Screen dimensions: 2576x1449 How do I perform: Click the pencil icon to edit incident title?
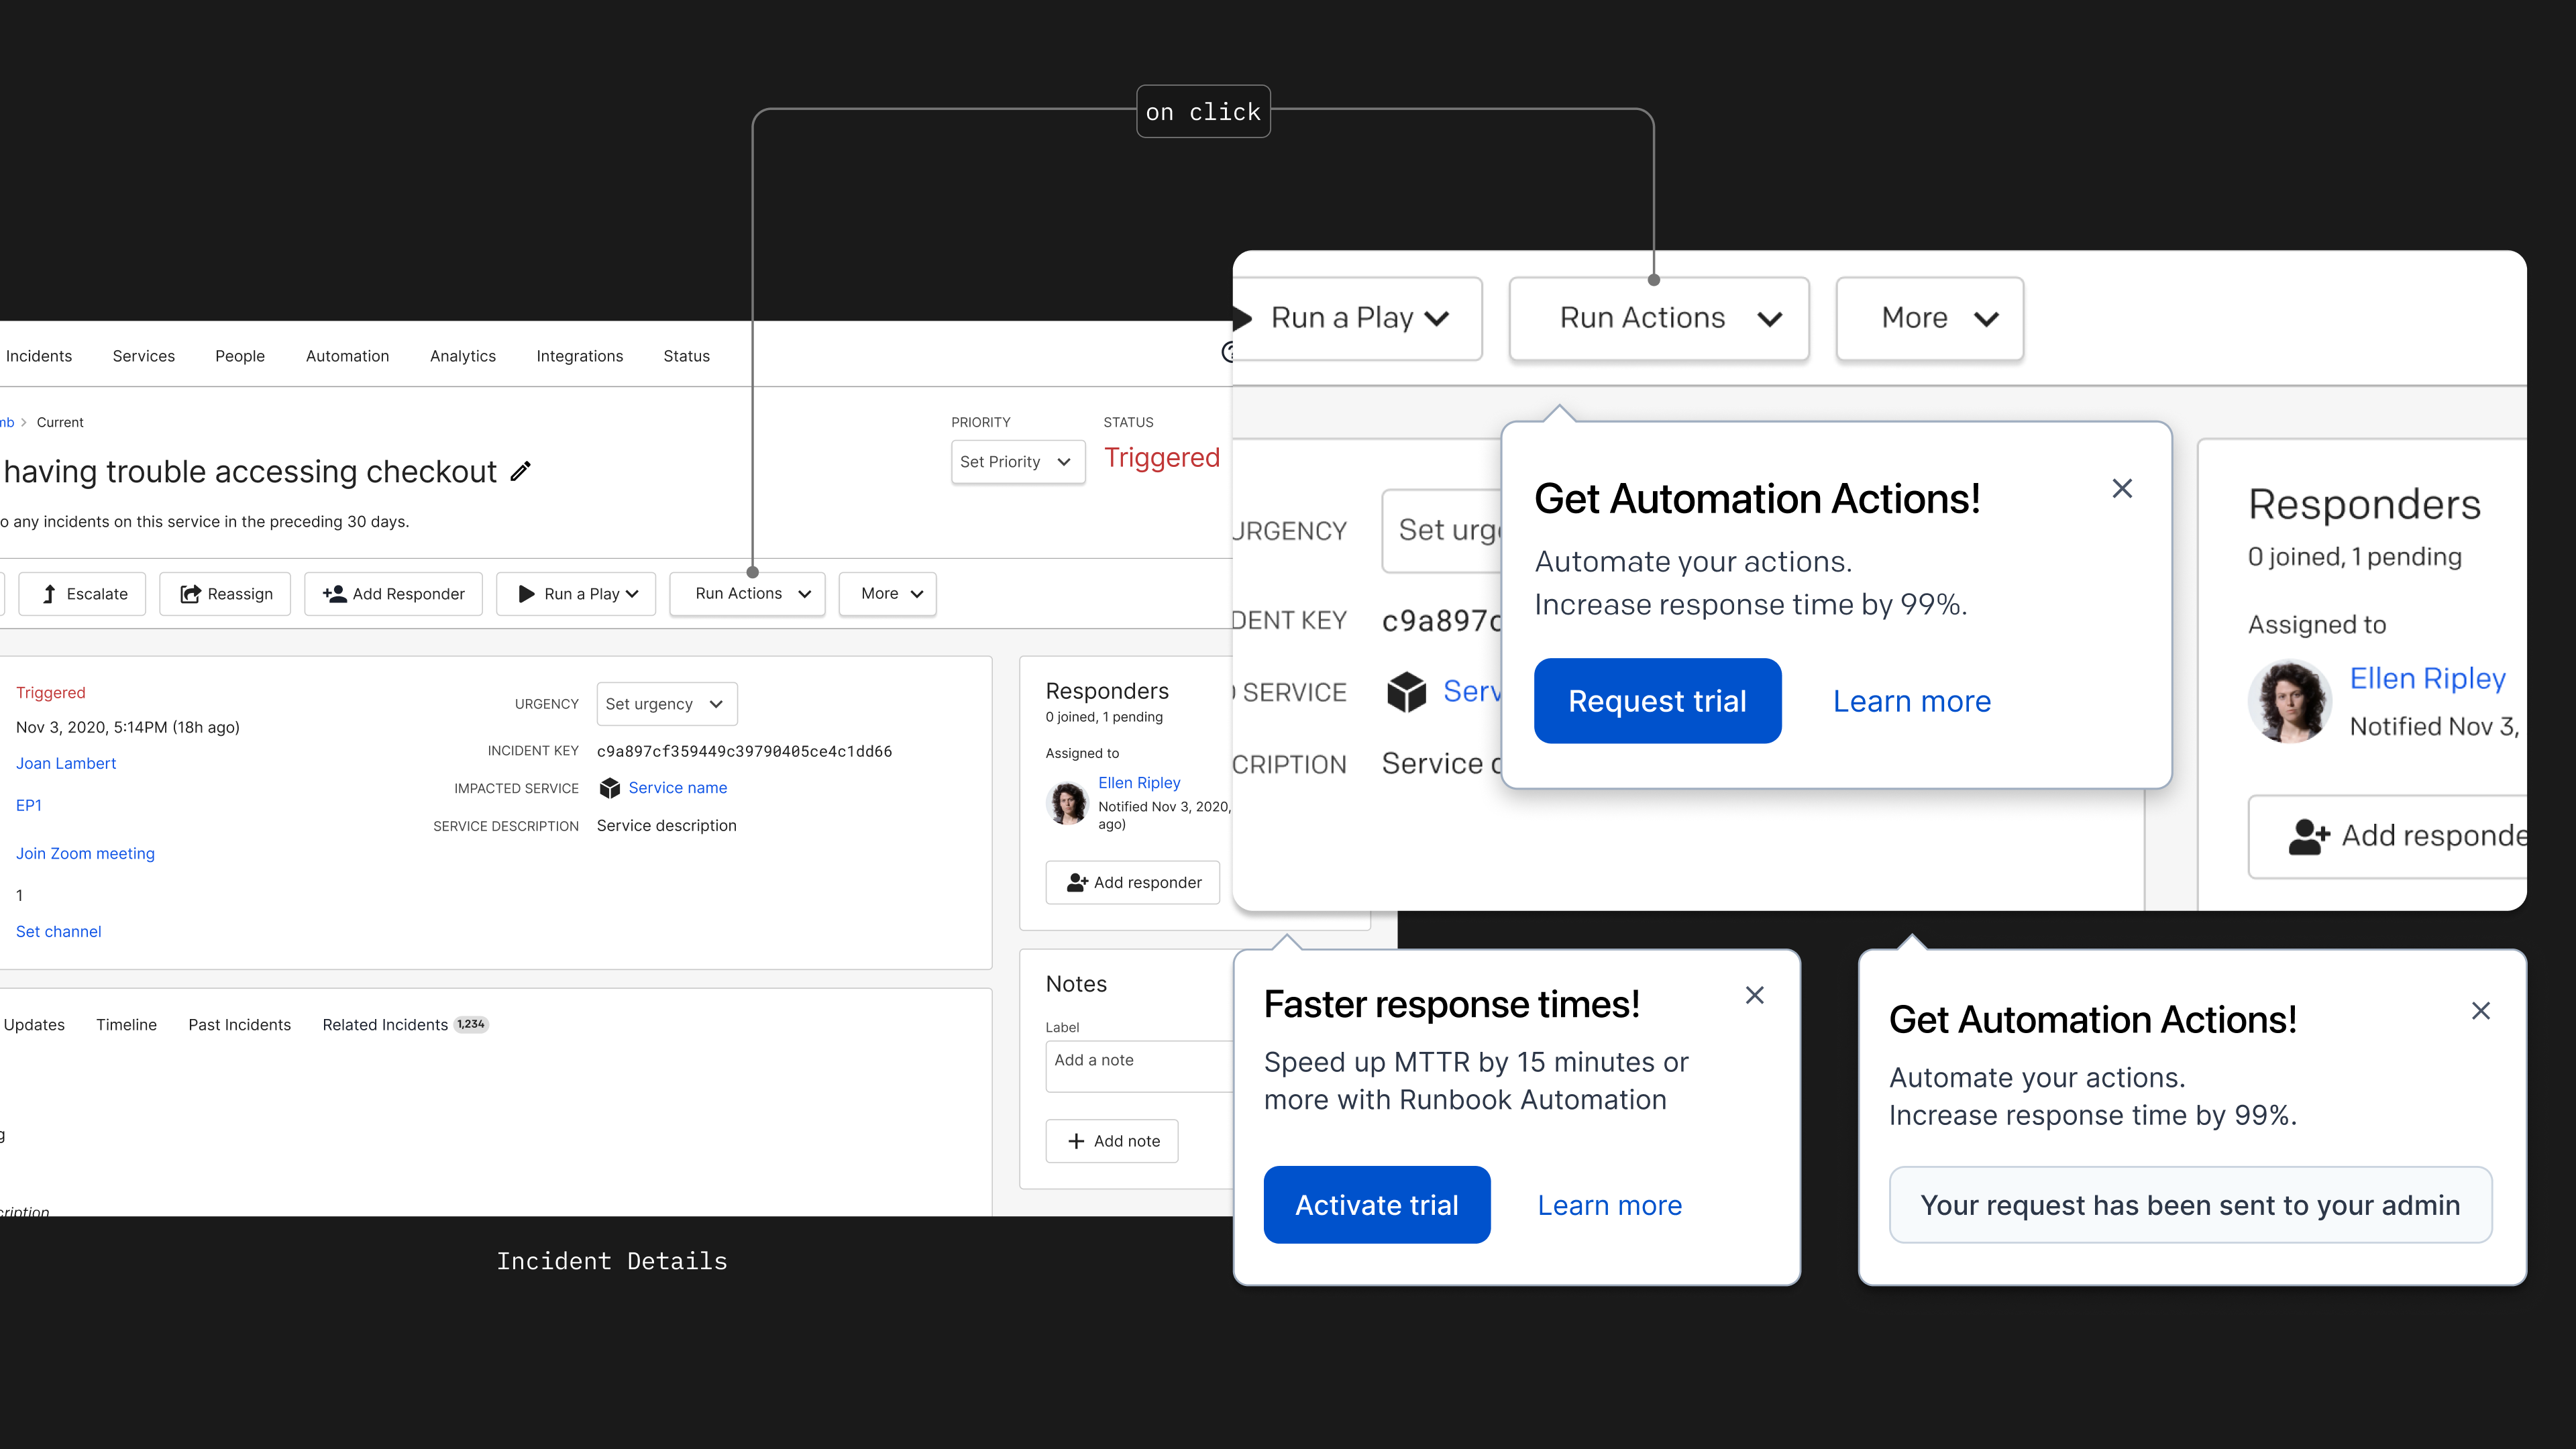520,470
